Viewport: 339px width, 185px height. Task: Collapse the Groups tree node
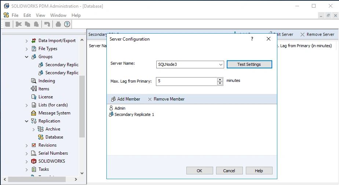27,57
